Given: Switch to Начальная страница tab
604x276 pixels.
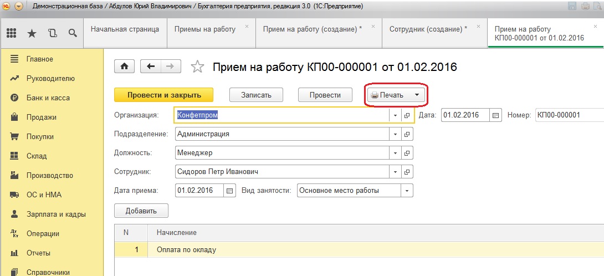Looking at the screenshot, I should click(125, 29).
